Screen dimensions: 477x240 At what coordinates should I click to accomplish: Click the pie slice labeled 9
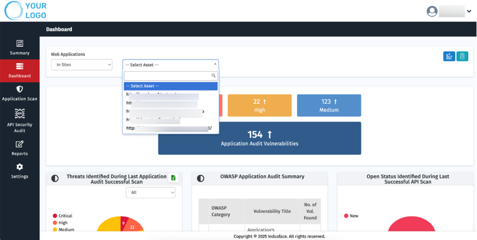click(x=124, y=223)
